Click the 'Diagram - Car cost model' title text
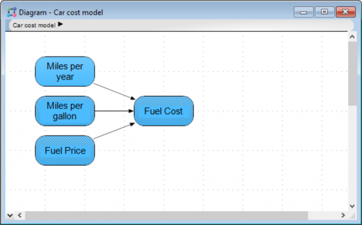The width and height of the screenshot is (362, 225). coord(61,13)
